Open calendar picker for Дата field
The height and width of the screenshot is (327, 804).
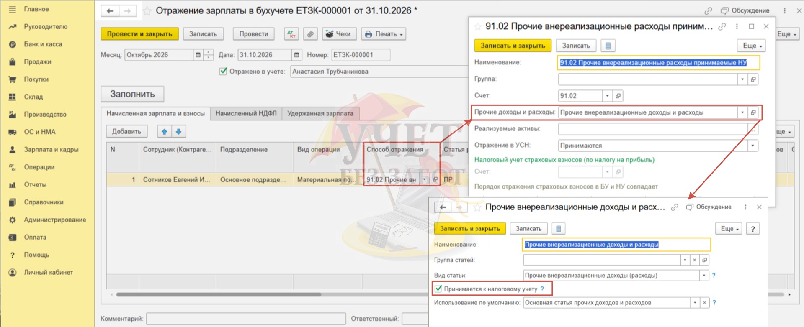point(297,55)
